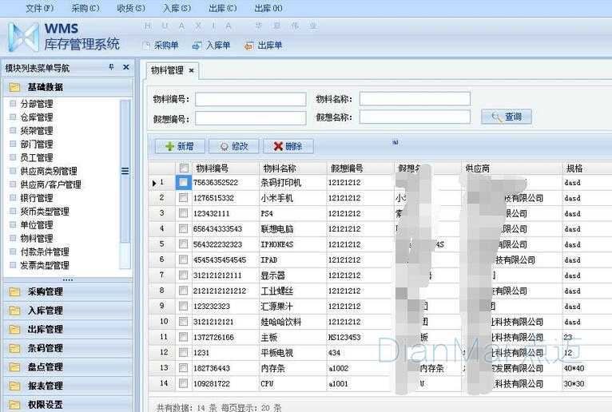Click the icon beside 分部管理
The height and width of the screenshot is (412, 612).
[13, 103]
